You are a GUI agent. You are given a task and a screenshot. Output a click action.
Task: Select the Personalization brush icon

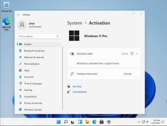(x=20, y=64)
